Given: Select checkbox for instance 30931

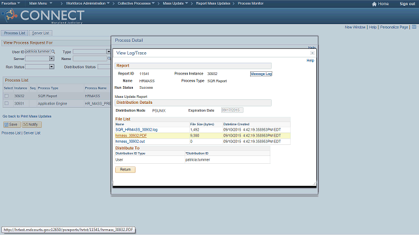Looking at the screenshot, I should (x=7, y=103).
